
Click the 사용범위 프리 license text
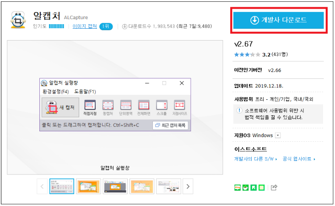coord(274,99)
